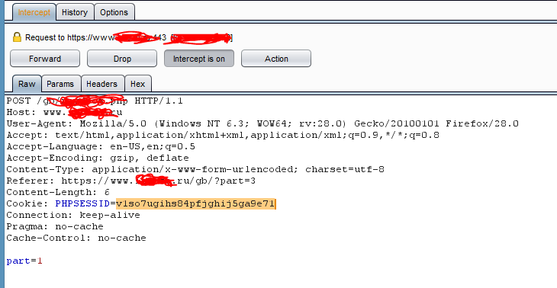Place cursor on part parameter value 1
Image resolution: width=557 pixels, height=288 pixels.
tap(40, 261)
